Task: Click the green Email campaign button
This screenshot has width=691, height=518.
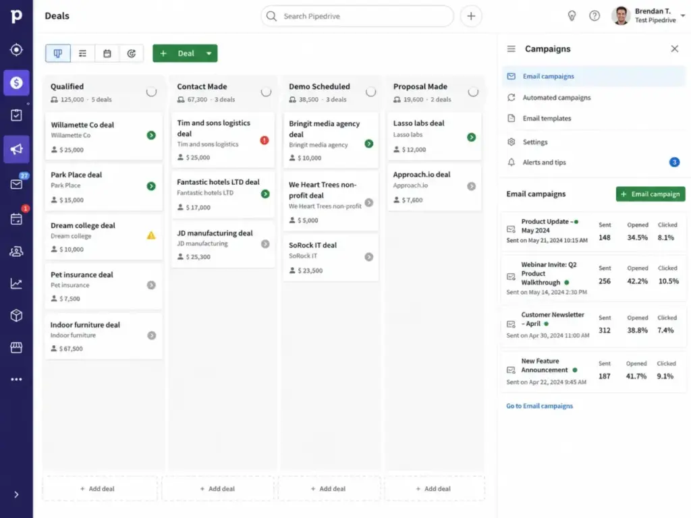Action: (651, 194)
